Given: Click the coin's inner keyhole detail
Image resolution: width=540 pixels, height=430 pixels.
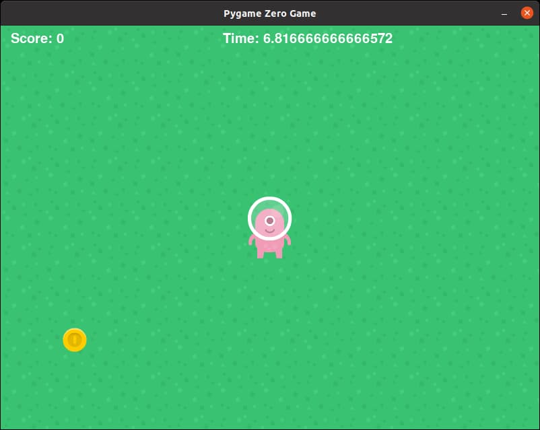Looking at the screenshot, I should click(x=74, y=340).
